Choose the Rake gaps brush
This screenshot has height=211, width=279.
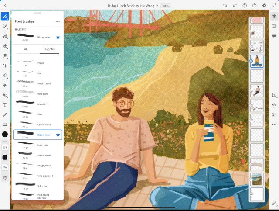click(x=37, y=94)
